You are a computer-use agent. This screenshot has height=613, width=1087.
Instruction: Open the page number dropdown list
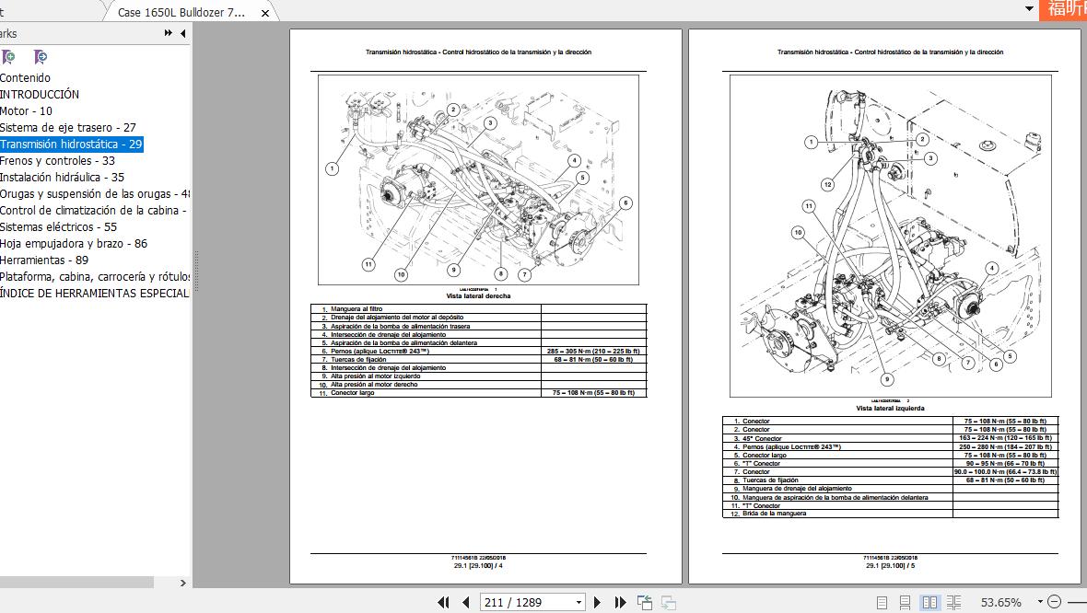pyautogui.click(x=580, y=601)
